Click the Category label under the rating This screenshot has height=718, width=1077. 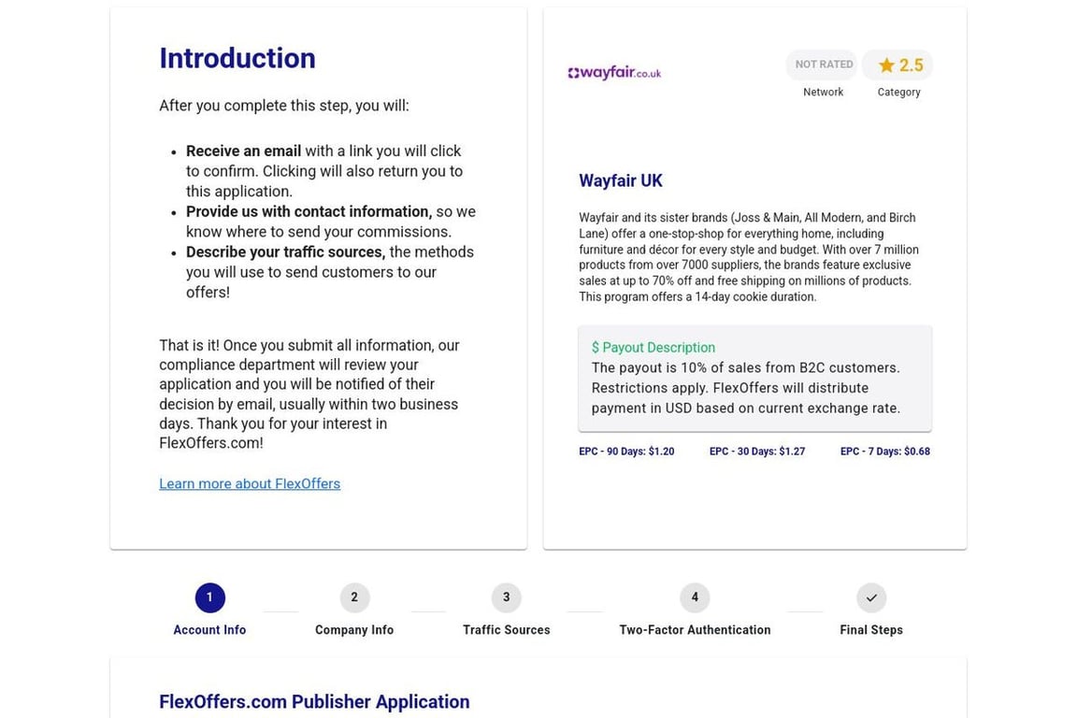[898, 92]
